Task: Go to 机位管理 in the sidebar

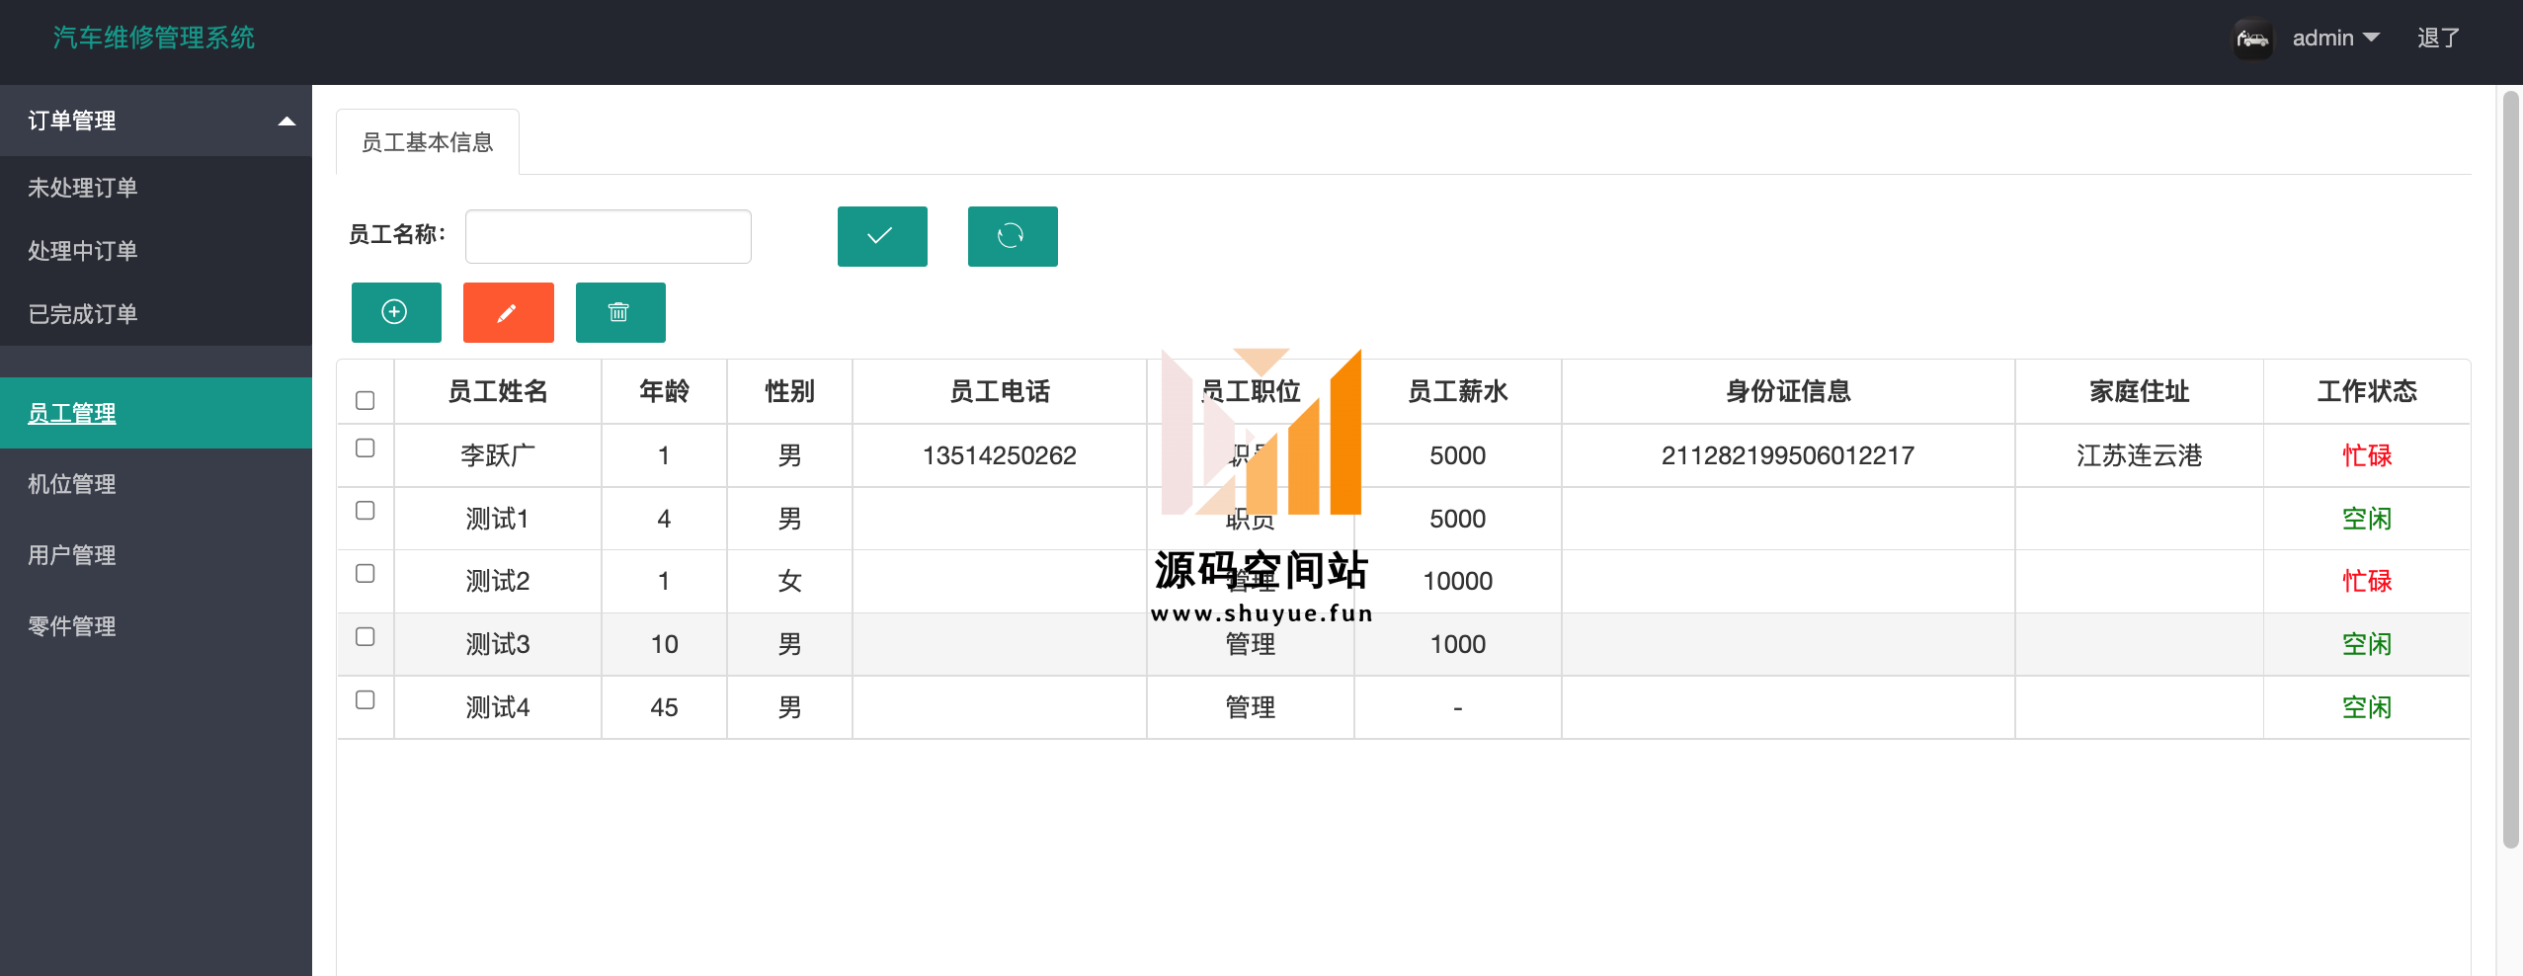Action: pyautogui.click(x=72, y=484)
